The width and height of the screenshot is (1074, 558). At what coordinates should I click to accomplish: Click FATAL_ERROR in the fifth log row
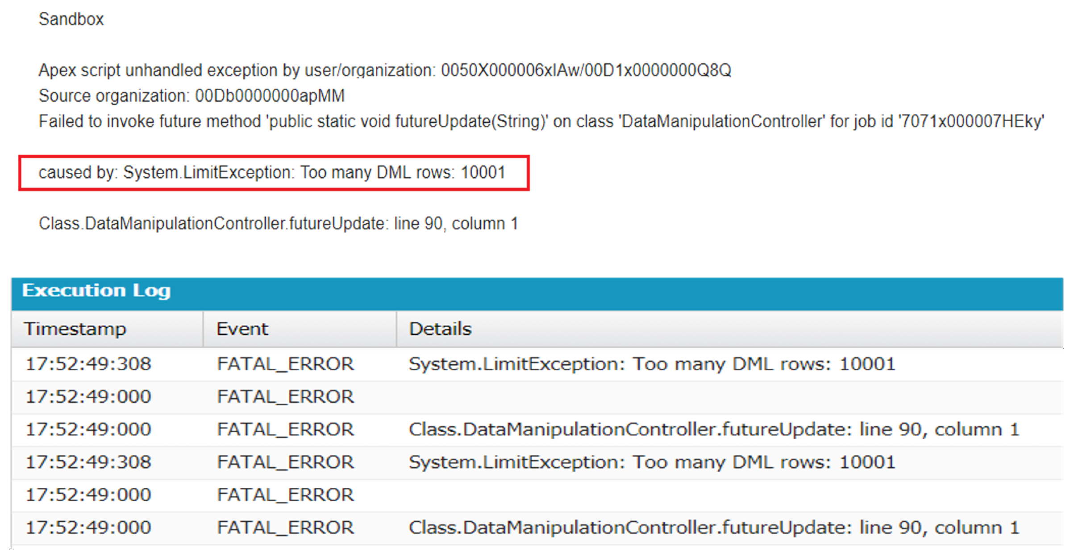tap(285, 495)
